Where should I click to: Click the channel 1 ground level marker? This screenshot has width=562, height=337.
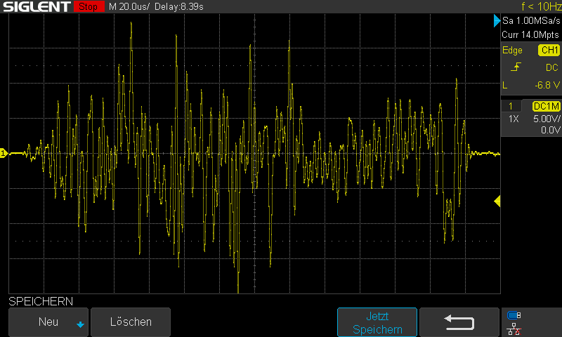(4, 153)
